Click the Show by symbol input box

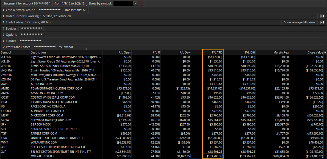pyautogui.click(x=123, y=4)
